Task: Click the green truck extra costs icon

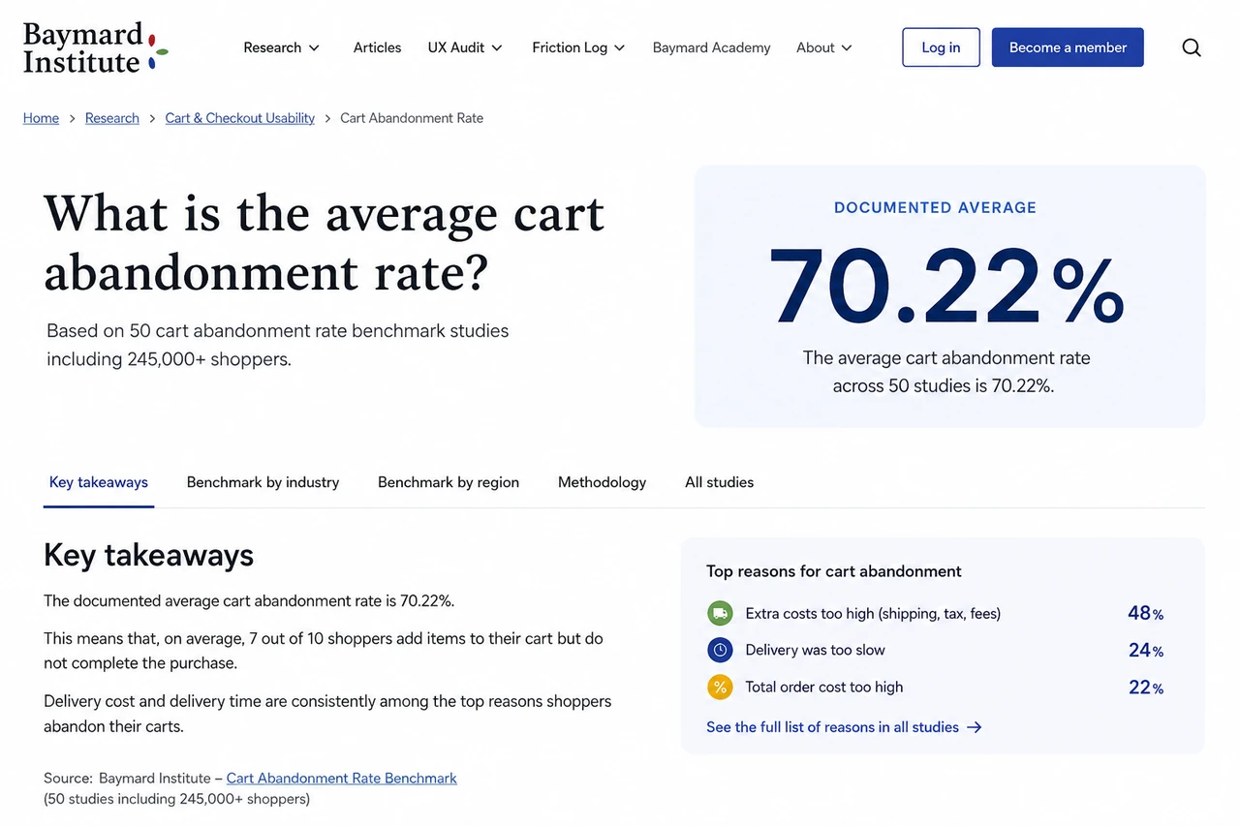Action: click(x=719, y=613)
